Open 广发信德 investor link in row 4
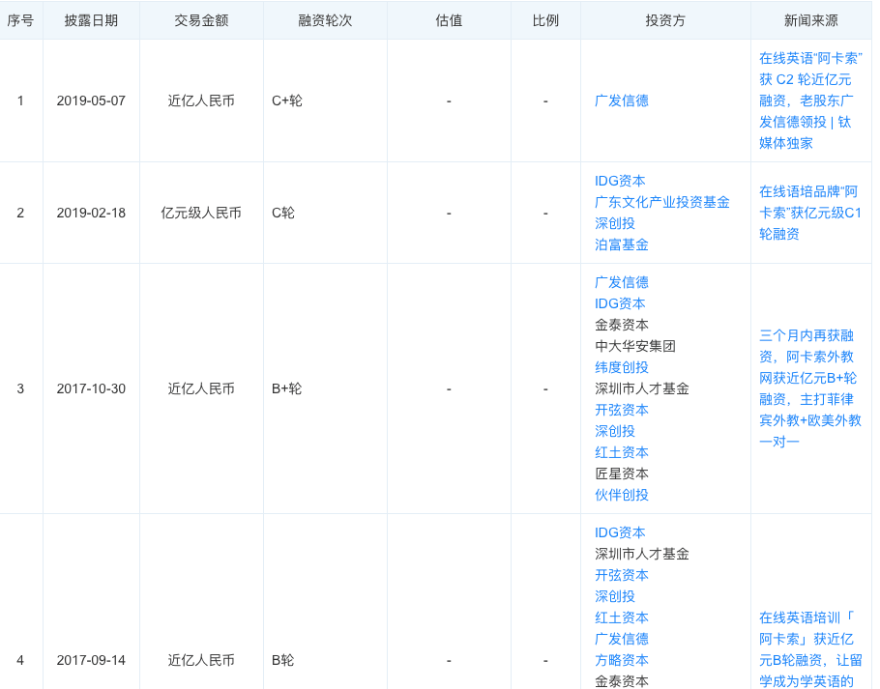This screenshot has width=880, height=689. point(621,640)
